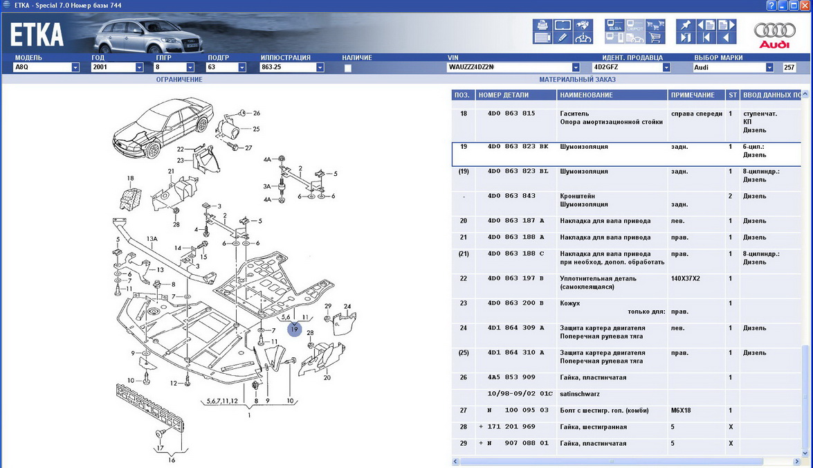The width and height of the screenshot is (813, 468).
Task: Click the VIN input field
Action: click(509, 68)
